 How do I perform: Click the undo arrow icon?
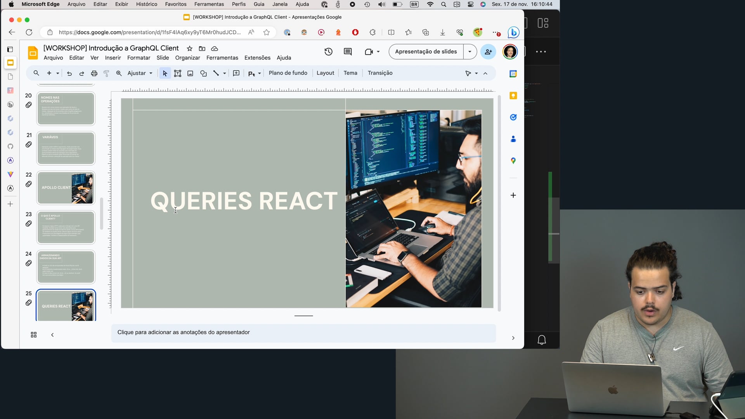[69, 73]
